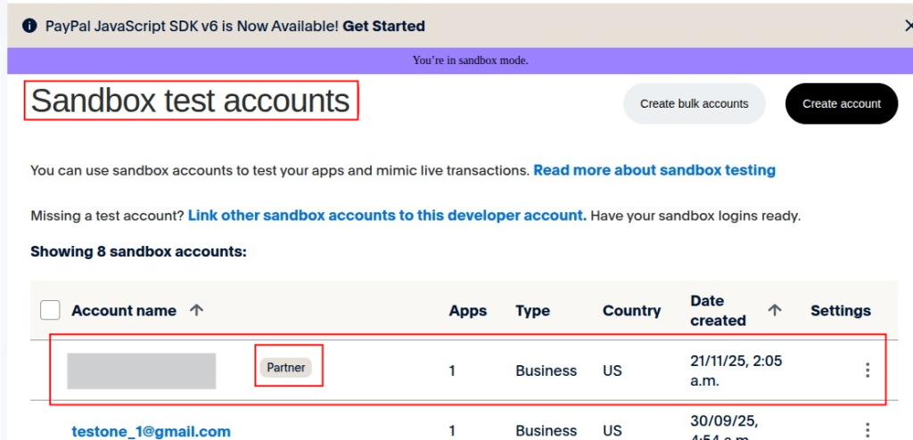Click the info icon in the SDK banner
The image size is (913, 440).
[x=29, y=26]
